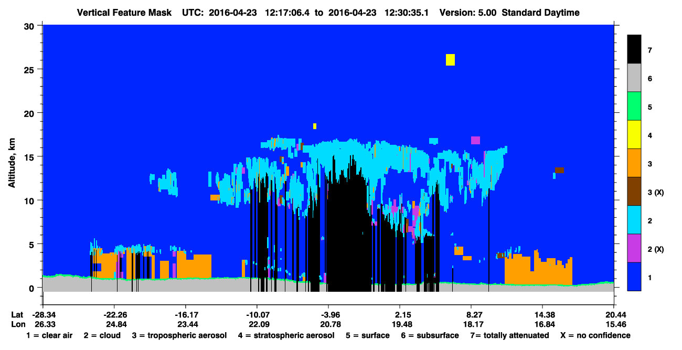Click the "5 = surface" legend text

pos(368,335)
